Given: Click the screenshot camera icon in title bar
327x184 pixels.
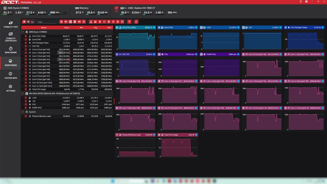Looking at the screenshot, I should 306,2.
